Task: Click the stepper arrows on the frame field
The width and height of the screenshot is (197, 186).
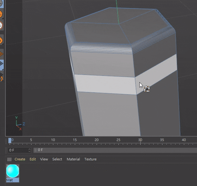Action: click(x=30, y=150)
